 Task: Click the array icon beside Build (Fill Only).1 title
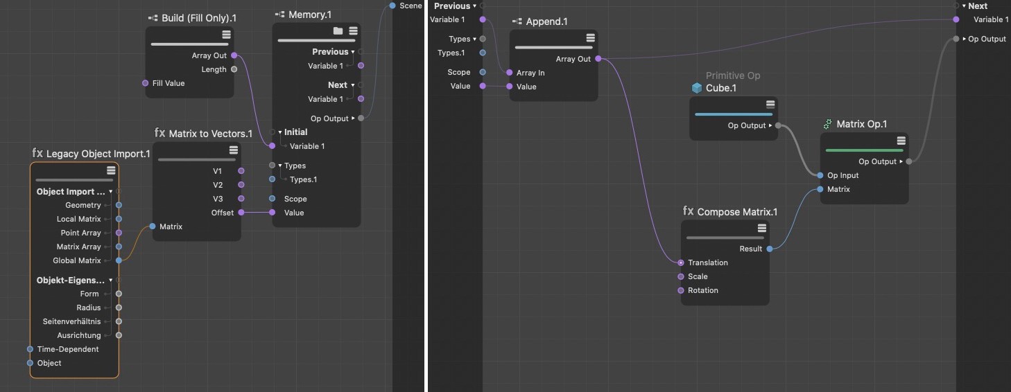point(153,18)
